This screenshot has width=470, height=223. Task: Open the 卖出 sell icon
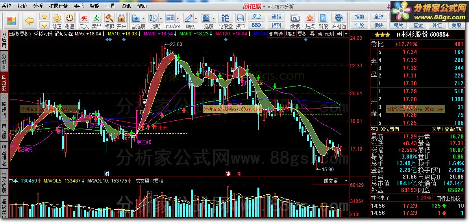(96, 18)
